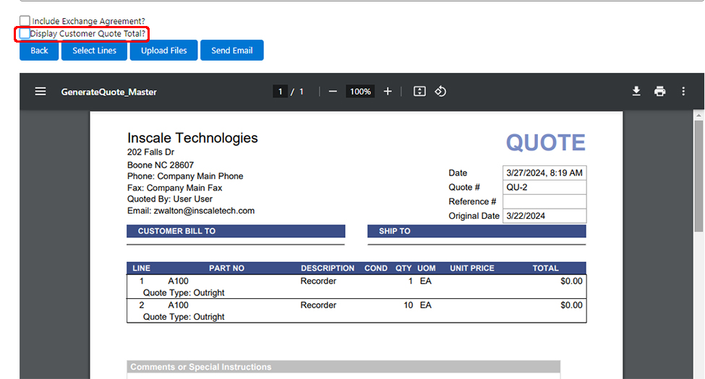Click the UNIT PRICE column header
The width and height of the screenshot is (705, 379).
[x=472, y=268]
